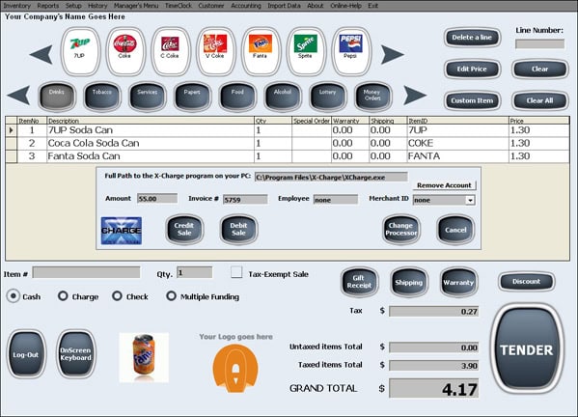Show next products with right arrow
Screen dimensions: 578x417
pyautogui.click(x=392, y=55)
